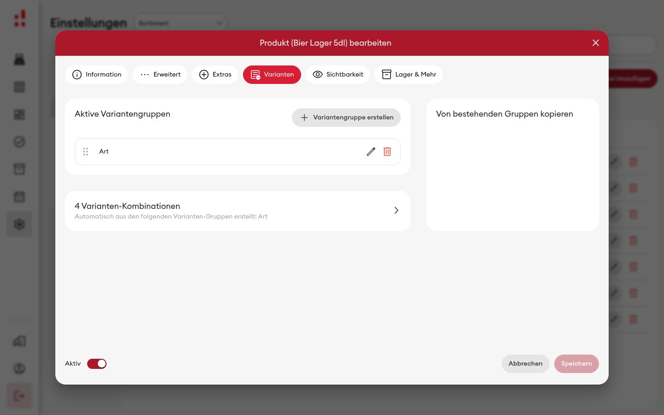Viewport: 664px width, 415px height.
Task: Delete the Art variant group trash icon
Action: coord(387,152)
